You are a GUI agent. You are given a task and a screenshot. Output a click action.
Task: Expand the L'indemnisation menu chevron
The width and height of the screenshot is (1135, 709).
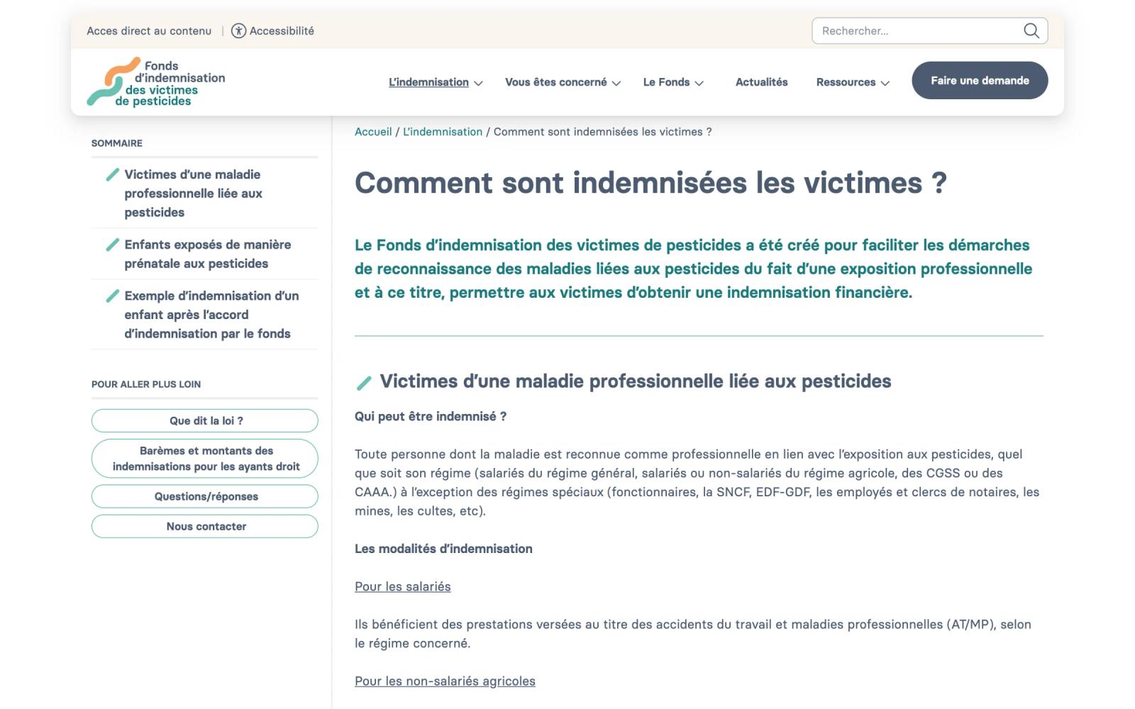tap(478, 83)
